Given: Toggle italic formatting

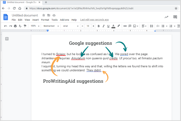Looking at the screenshot, I should pyautogui.click(x=104, y=26).
